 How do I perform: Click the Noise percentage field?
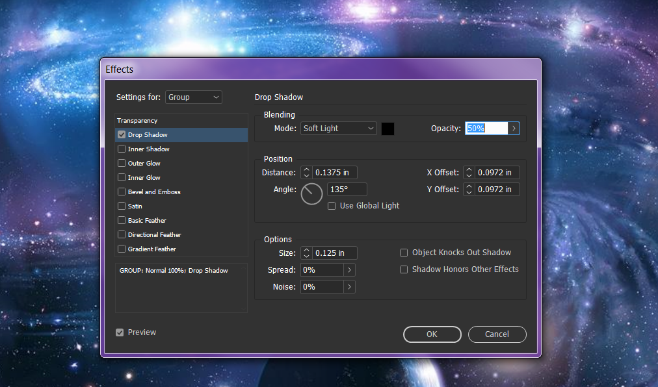click(x=322, y=287)
